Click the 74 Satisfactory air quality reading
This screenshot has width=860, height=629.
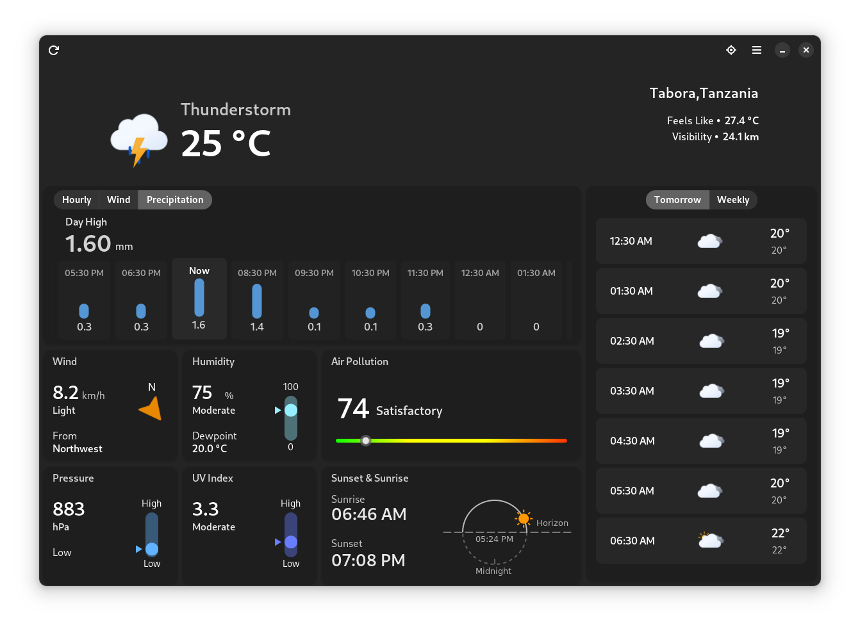(x=390, y=409)
